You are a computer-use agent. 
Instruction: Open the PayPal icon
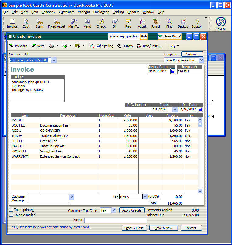(x=220, y=24)
